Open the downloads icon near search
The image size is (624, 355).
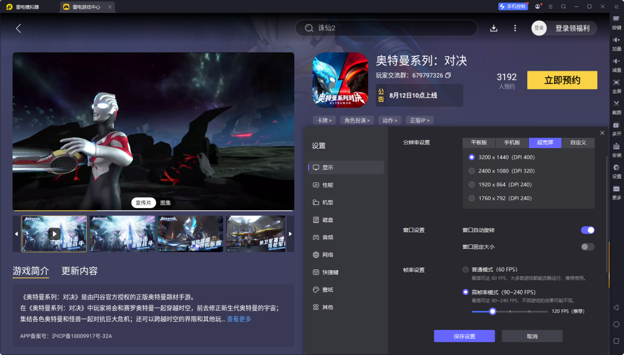[493, 28]
